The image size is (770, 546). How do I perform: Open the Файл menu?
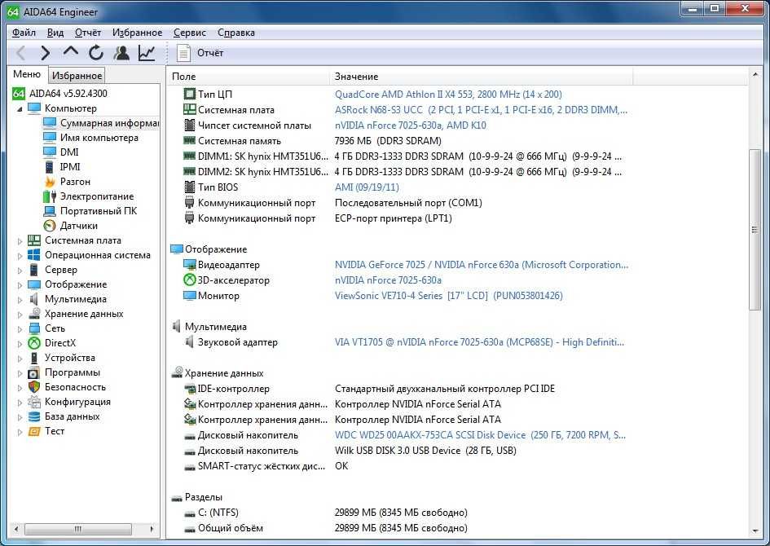[24, 33]
